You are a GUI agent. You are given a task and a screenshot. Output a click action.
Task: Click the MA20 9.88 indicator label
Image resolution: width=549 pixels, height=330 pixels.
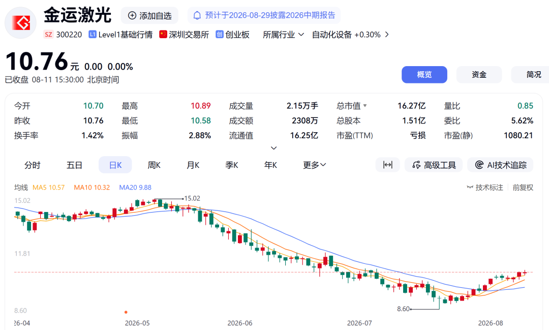pos(135,188)
